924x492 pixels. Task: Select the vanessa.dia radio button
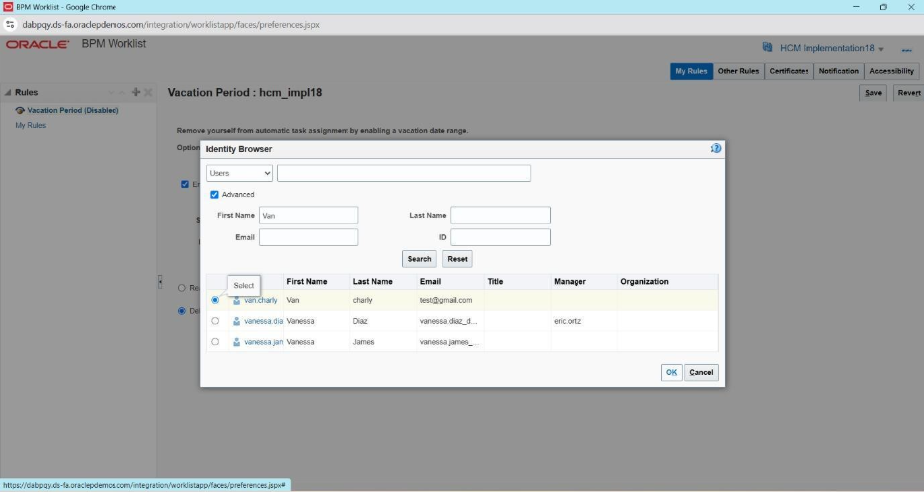click(215, 321)
